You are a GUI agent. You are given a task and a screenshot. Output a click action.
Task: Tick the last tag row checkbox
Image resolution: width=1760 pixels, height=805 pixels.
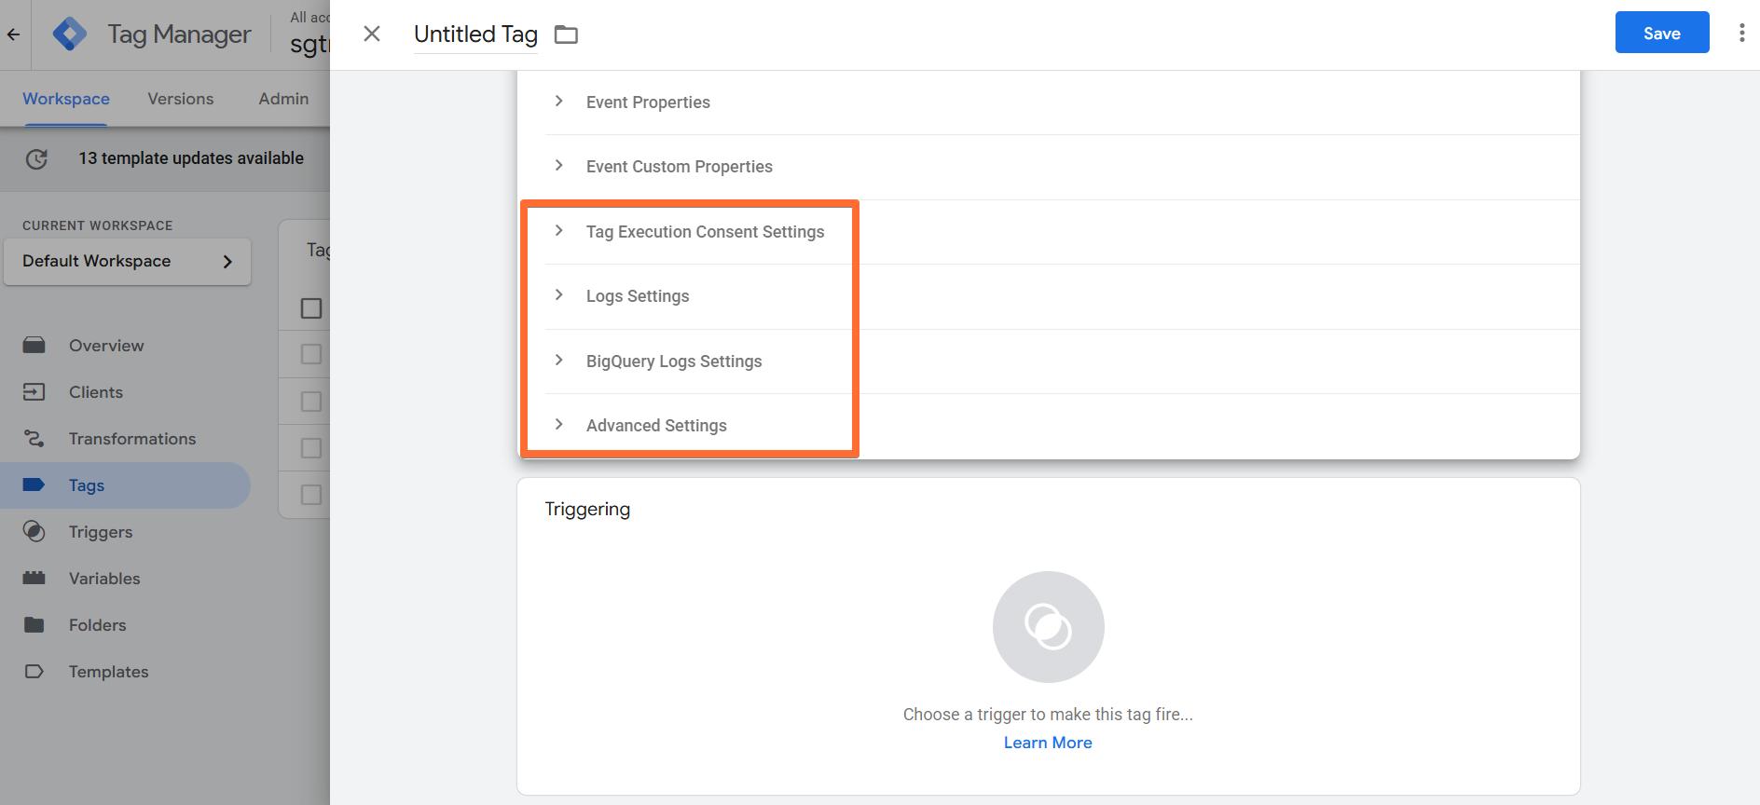[x=311, y=495]
